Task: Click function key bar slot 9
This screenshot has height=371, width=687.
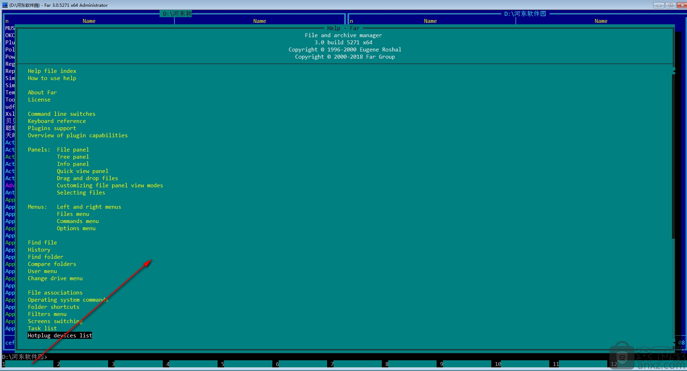Action: tap(466, 364)
